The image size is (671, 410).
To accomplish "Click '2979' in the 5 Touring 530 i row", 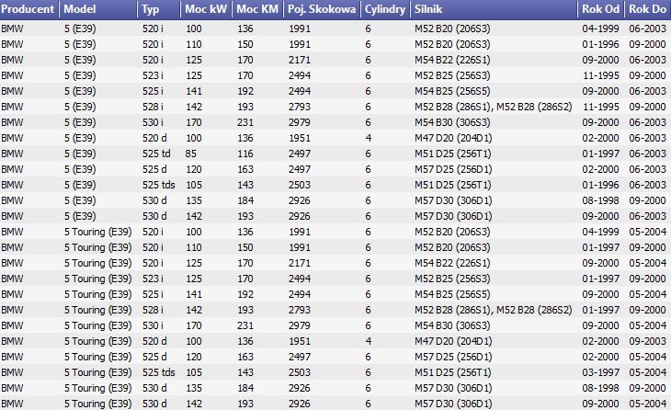I will click(299, 325).
